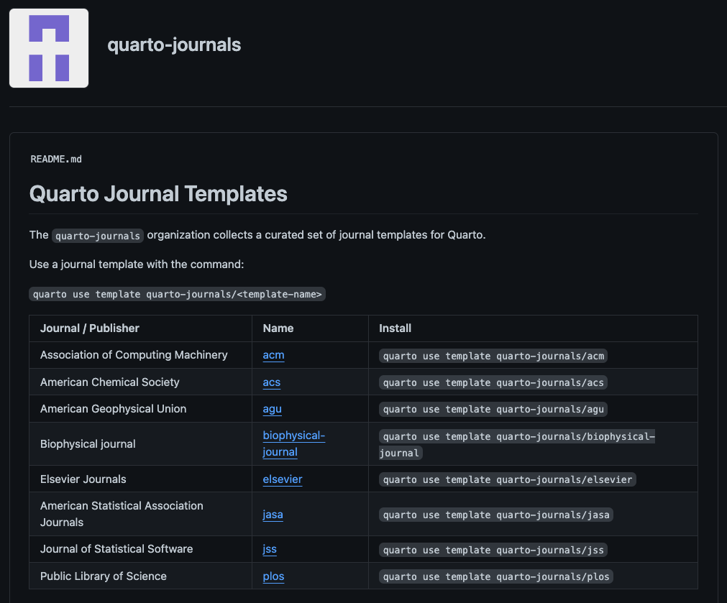The height and width of the screenshot is (603, 727).
Task: Click the quarto-journals organization avatar logo
Action: [49, 48]
